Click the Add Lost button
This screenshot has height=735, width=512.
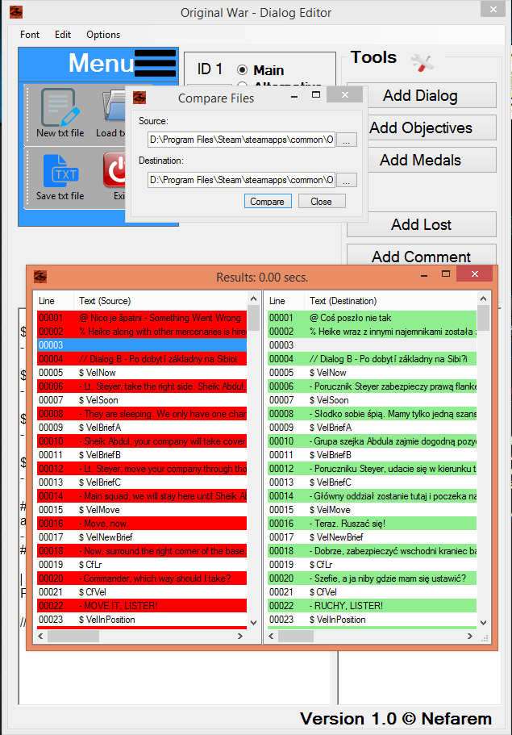pyautogui.click(x=421, y=224)
